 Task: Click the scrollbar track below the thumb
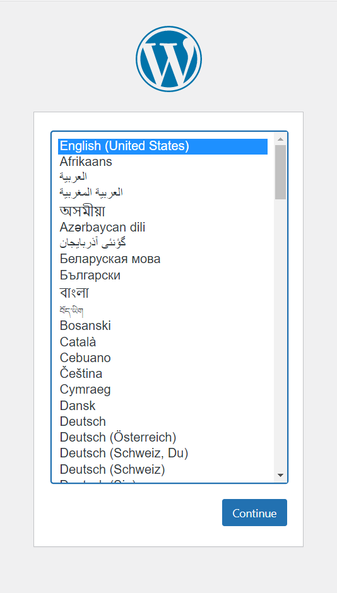click(x=280, y=334)
